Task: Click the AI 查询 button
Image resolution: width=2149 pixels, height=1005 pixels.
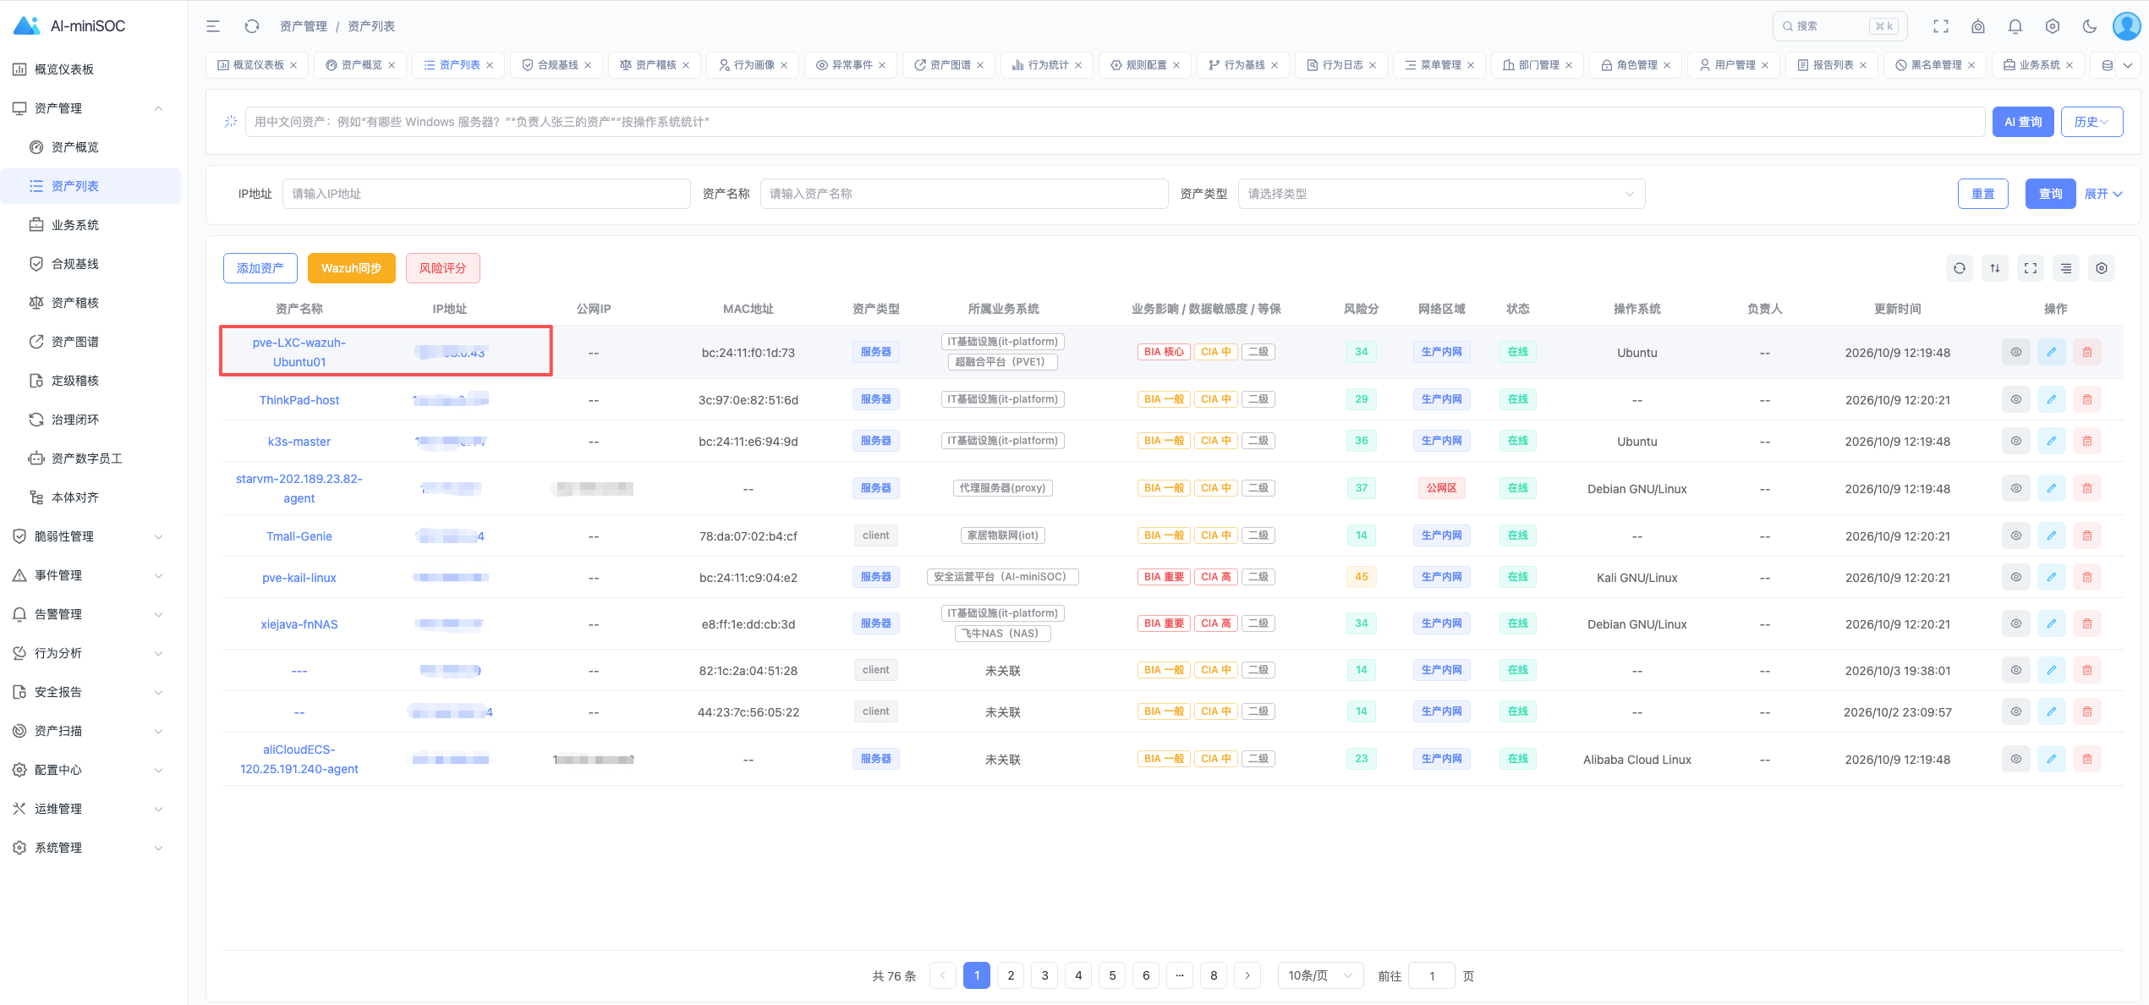Action: (x=2023, y=122)
